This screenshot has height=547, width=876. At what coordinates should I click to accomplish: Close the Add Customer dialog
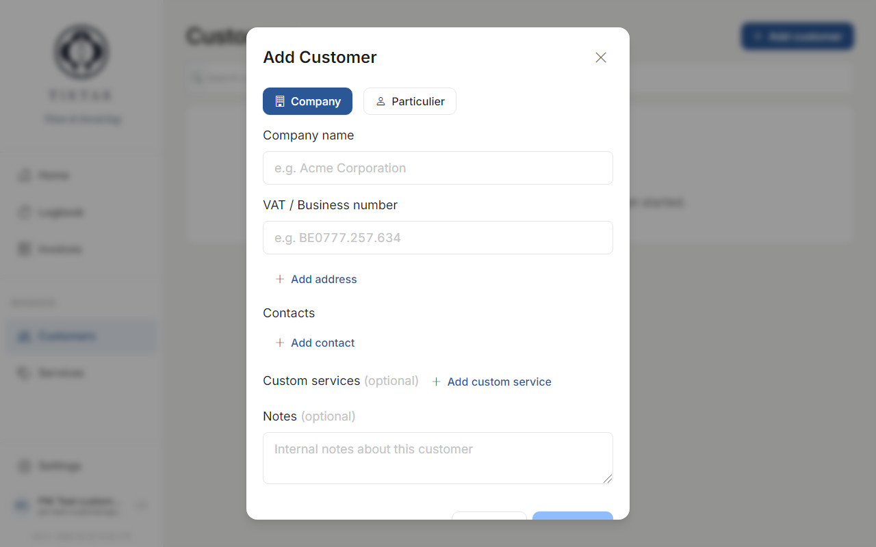pos(601,57)
